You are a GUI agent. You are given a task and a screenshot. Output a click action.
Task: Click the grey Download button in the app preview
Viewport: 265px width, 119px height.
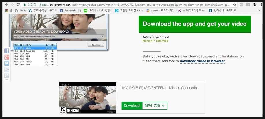click(96, 45)
